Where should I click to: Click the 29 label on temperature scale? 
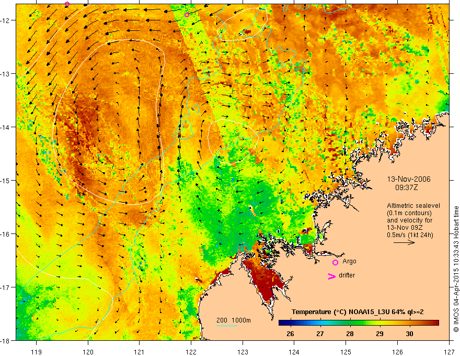click(379, 333)
